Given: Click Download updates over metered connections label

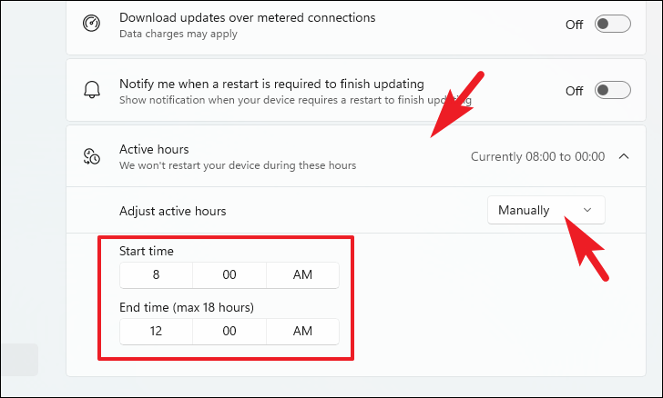Looking at the screenshot, I should coord(248,18).
